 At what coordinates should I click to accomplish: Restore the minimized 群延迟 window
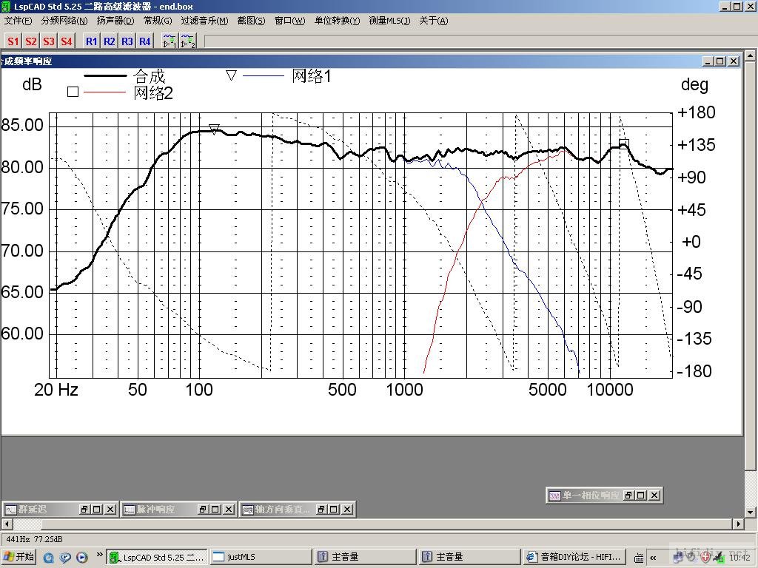click(84, 510)
